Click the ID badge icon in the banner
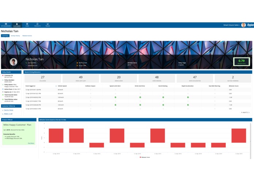 click(x=77, y=63)
